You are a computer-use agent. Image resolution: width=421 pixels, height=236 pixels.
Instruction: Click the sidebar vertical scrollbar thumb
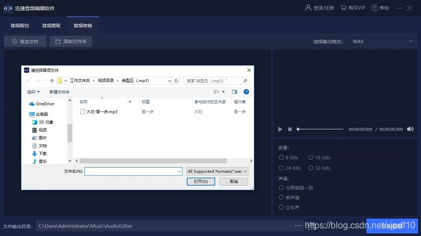[70, 133]
